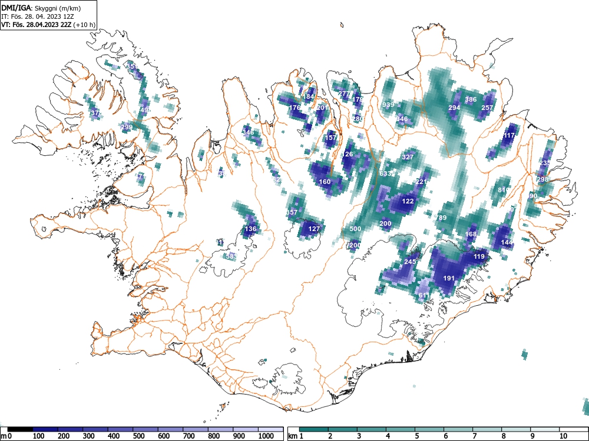This screenshot has width=589, height=441.
Task: Click the 144 visibility value
Action: (x=507, y=243)
